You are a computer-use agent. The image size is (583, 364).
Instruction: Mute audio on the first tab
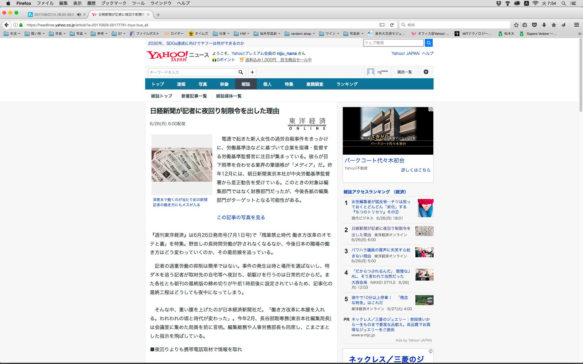[x=79, y=15]
